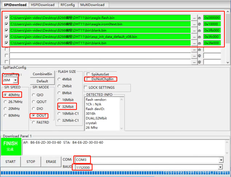The width and height of the screenshot is (231, 177).
Task: Click the file list scrollbar down arrow
Action: 228,63
